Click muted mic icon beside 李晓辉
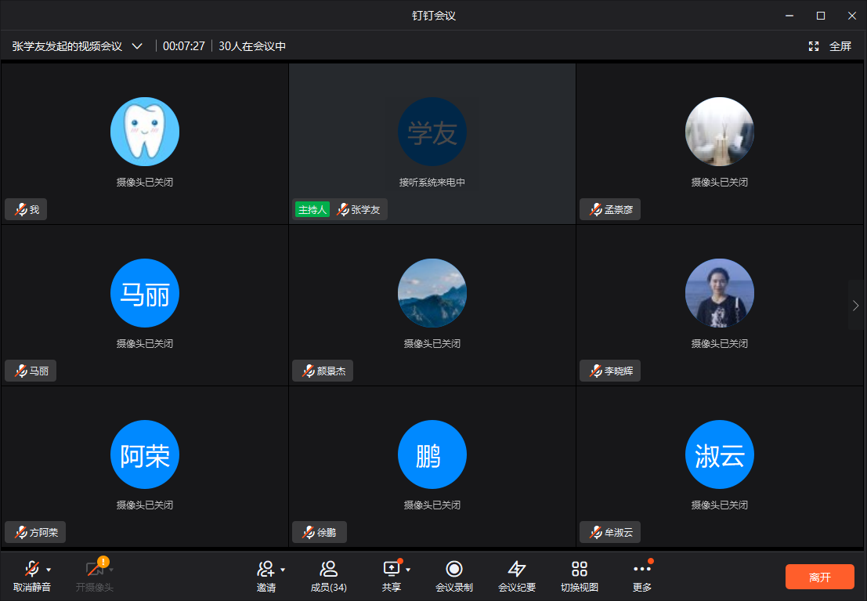 coord(595,371)
